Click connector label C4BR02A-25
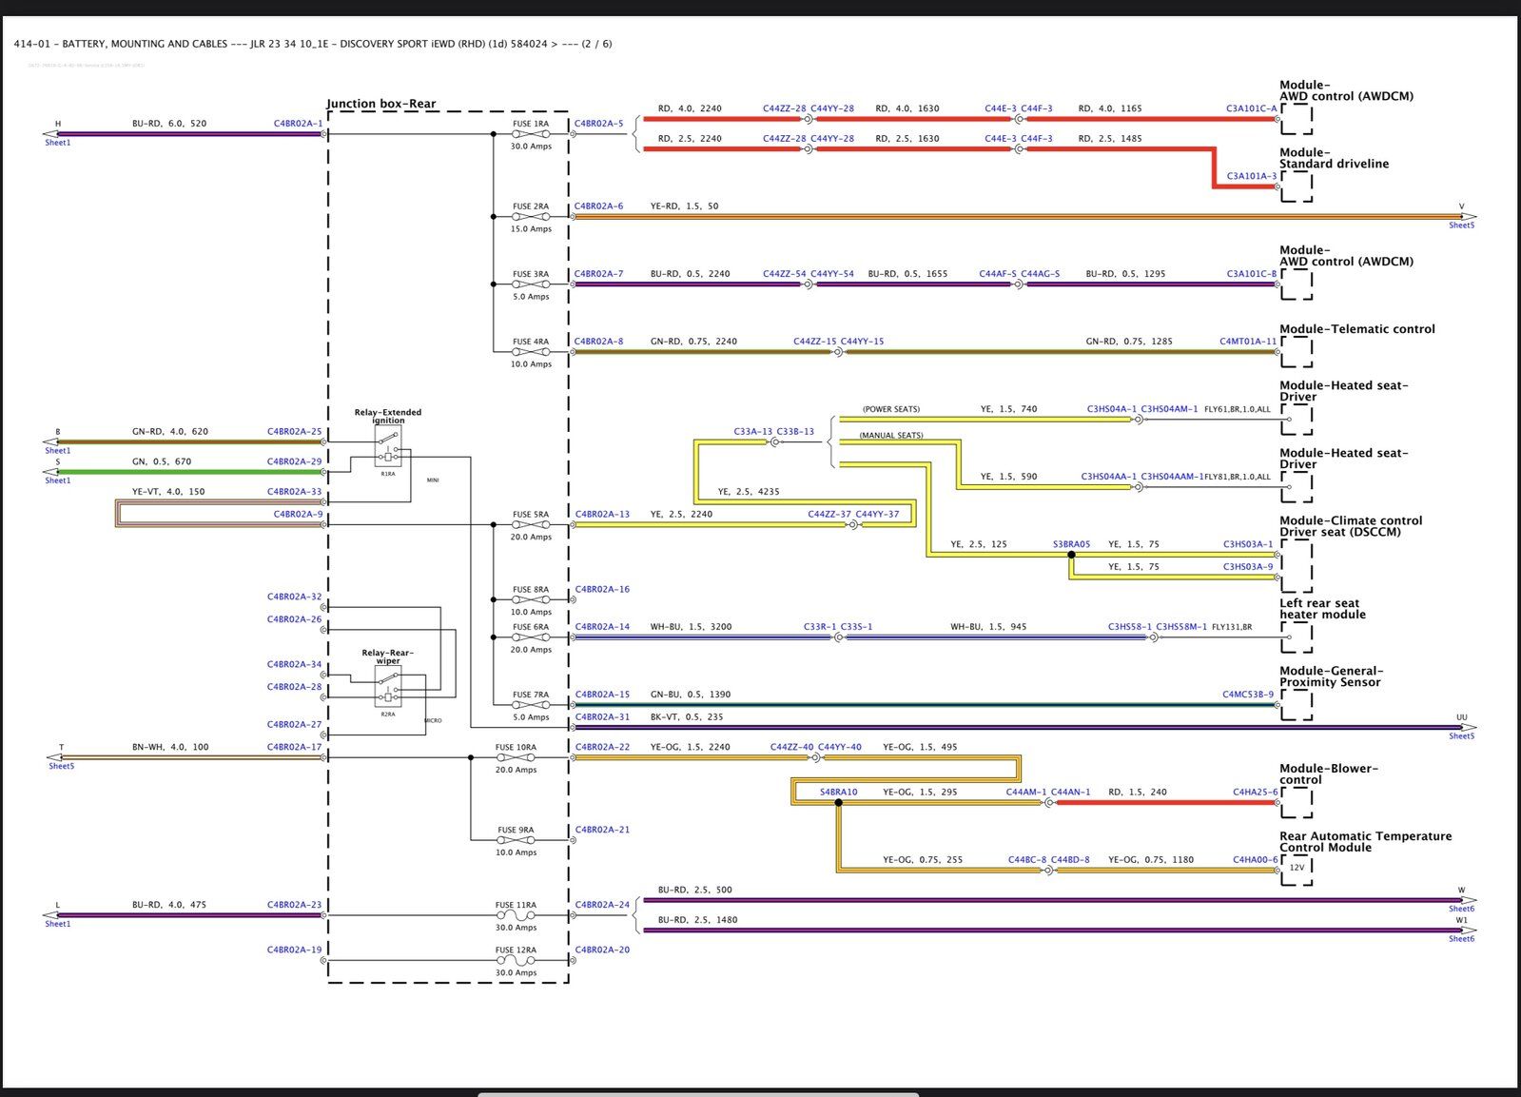The width and height of the screenshot is (1521, 1097). point(295,432)
